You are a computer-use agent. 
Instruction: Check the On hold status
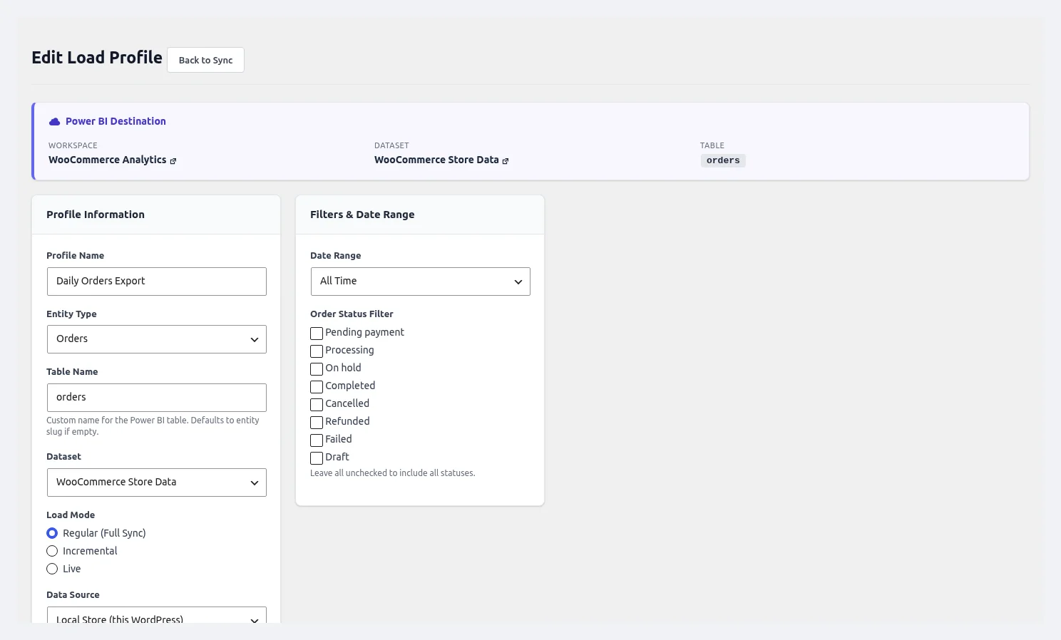317,368
